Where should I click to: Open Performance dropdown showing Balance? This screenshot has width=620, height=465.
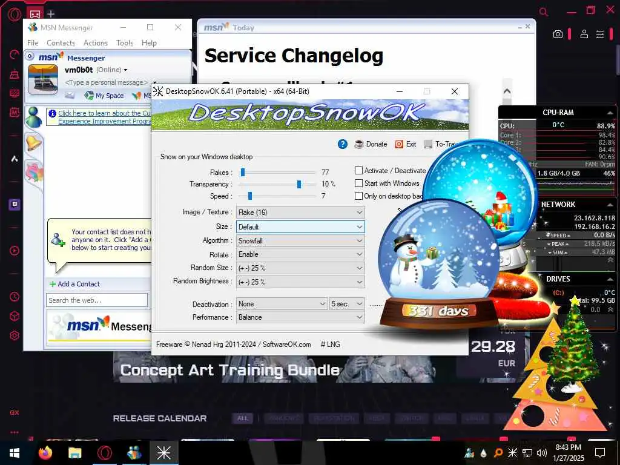tap(300, 317)
